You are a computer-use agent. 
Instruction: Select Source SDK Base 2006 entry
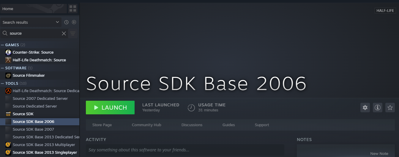[x=40, y=122]
